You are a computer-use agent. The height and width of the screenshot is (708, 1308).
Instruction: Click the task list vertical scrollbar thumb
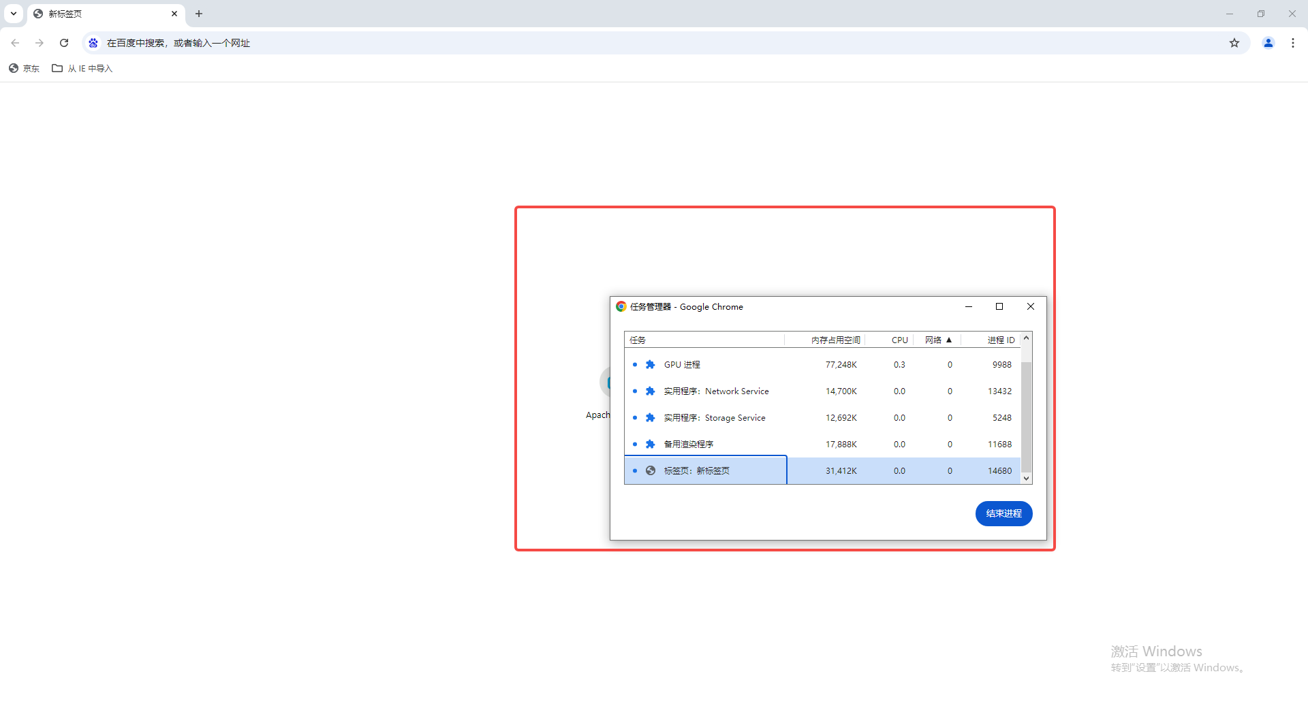(1026, 417)
